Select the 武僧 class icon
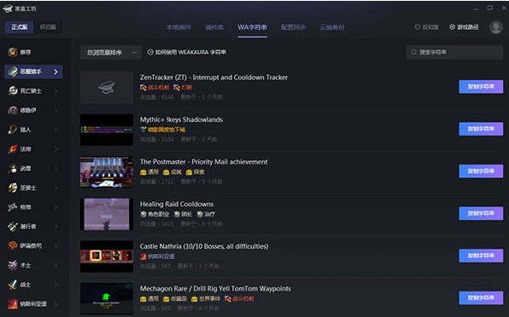 13,169
